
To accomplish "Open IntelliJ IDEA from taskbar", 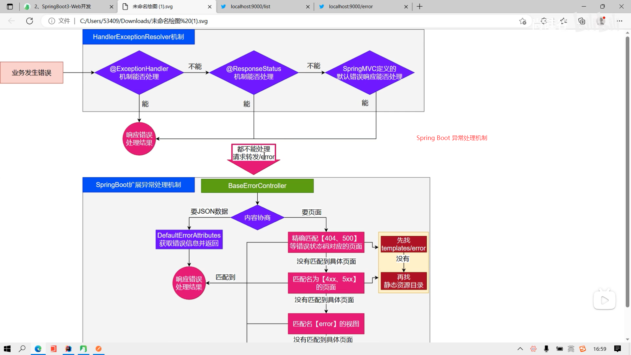I will [68, 349].
